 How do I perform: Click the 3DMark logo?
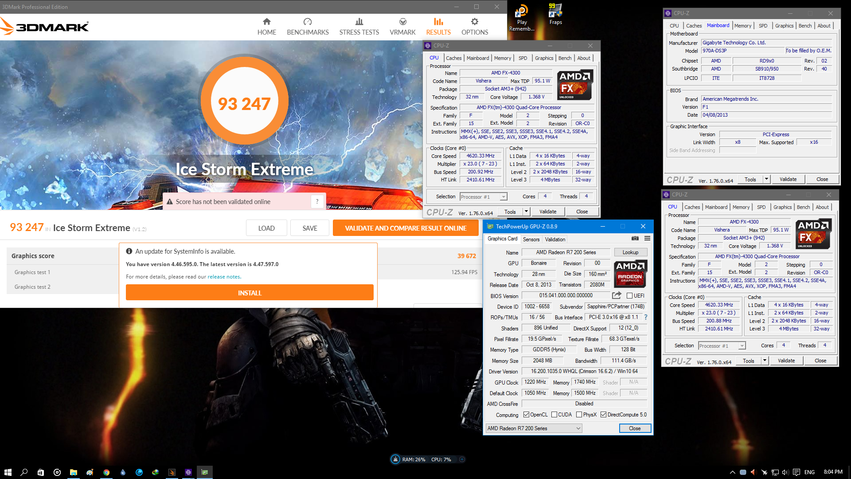(44, 27)
